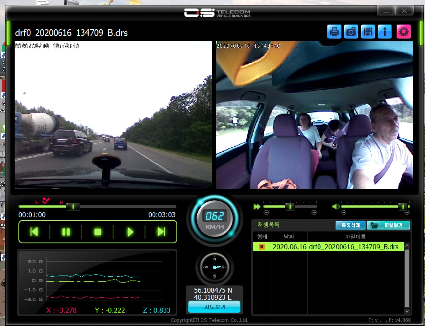Decrease playback speed with minus button
Screen dimensions: 425x326
tap(266, 213)
